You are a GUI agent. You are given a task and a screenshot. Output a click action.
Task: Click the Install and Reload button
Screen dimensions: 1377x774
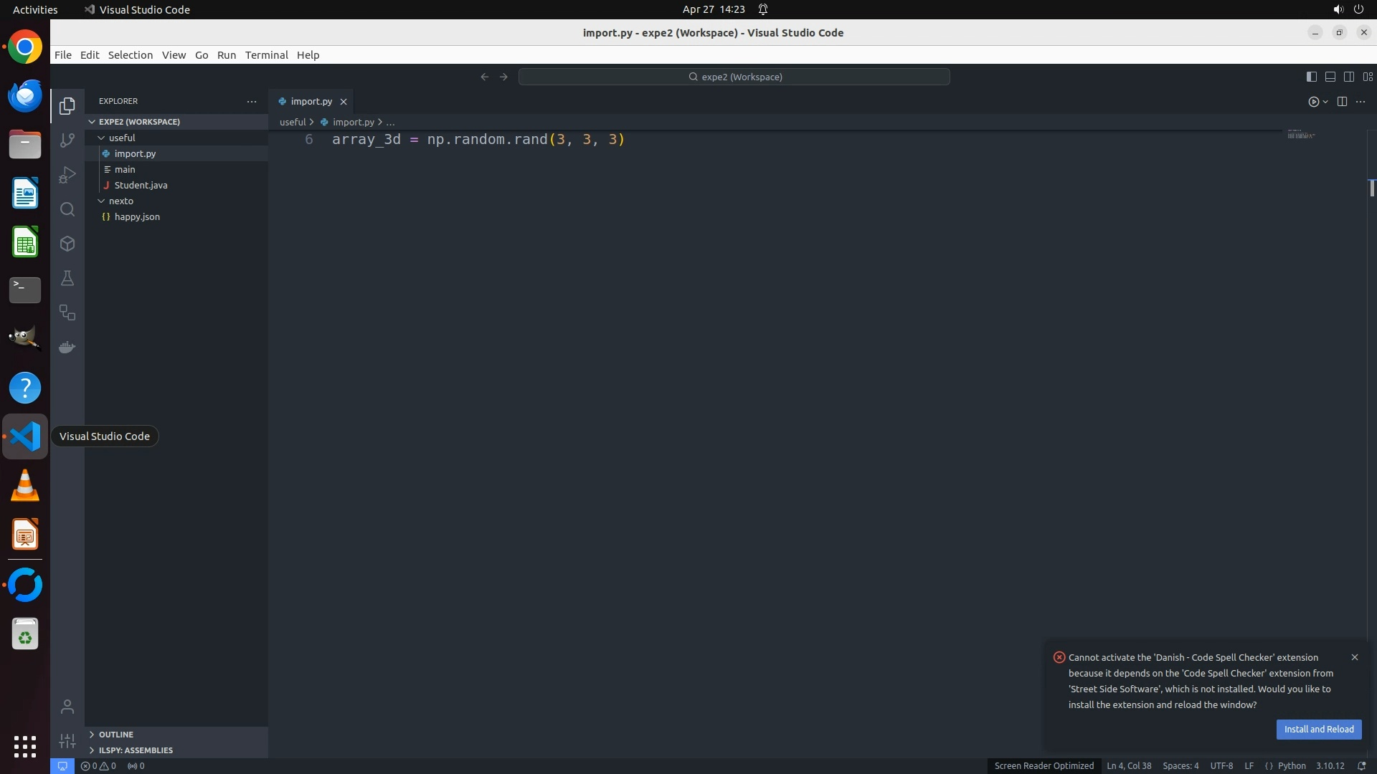click(1318, 730)
